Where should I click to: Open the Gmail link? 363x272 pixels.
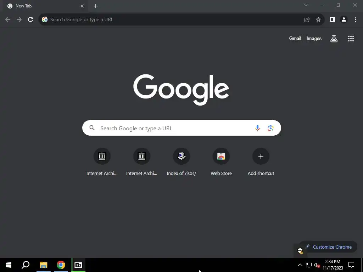coord(295,38)
